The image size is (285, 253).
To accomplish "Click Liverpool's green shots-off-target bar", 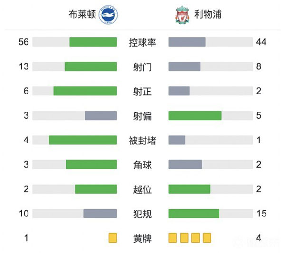I will point(195,115).
